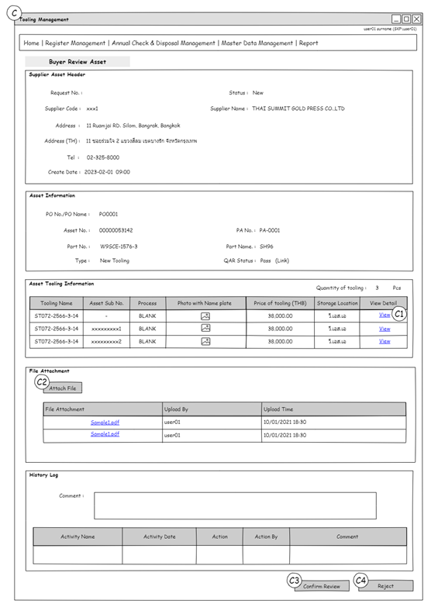Screen dimensions: 431x607
Task: Click the Buyer Review Asset title
Action: (x=78, y=61)
